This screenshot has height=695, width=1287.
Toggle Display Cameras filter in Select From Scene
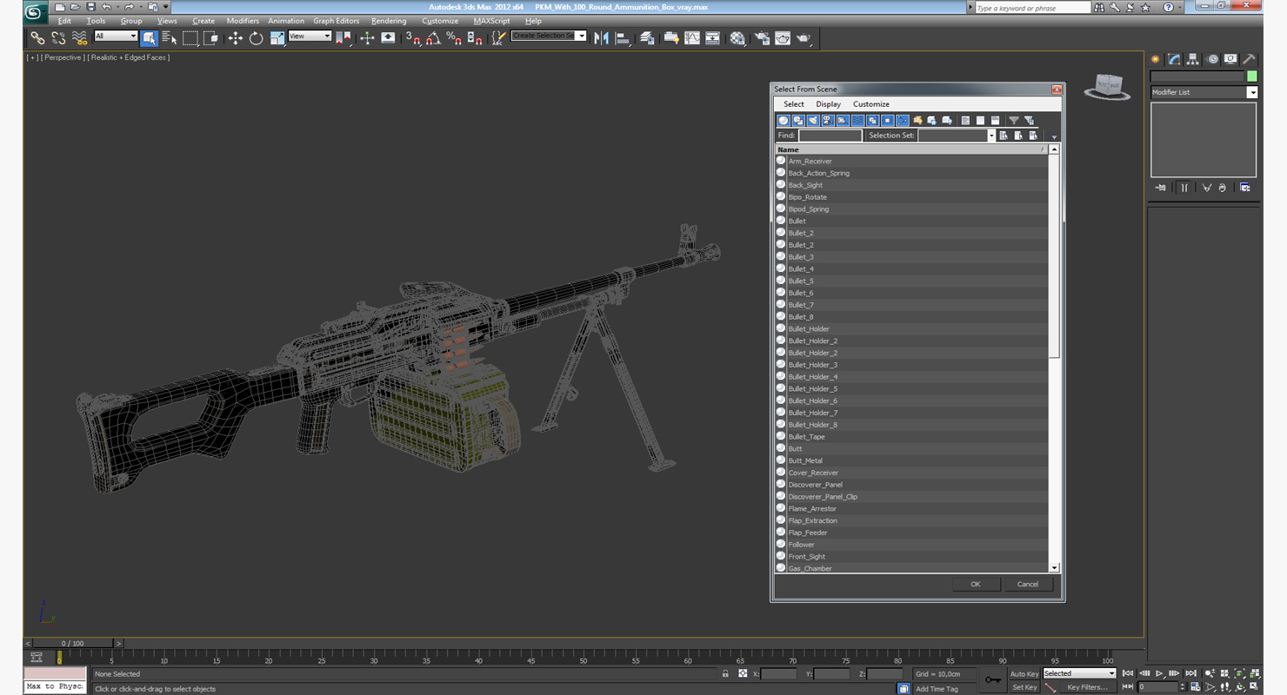pos(828,121)
